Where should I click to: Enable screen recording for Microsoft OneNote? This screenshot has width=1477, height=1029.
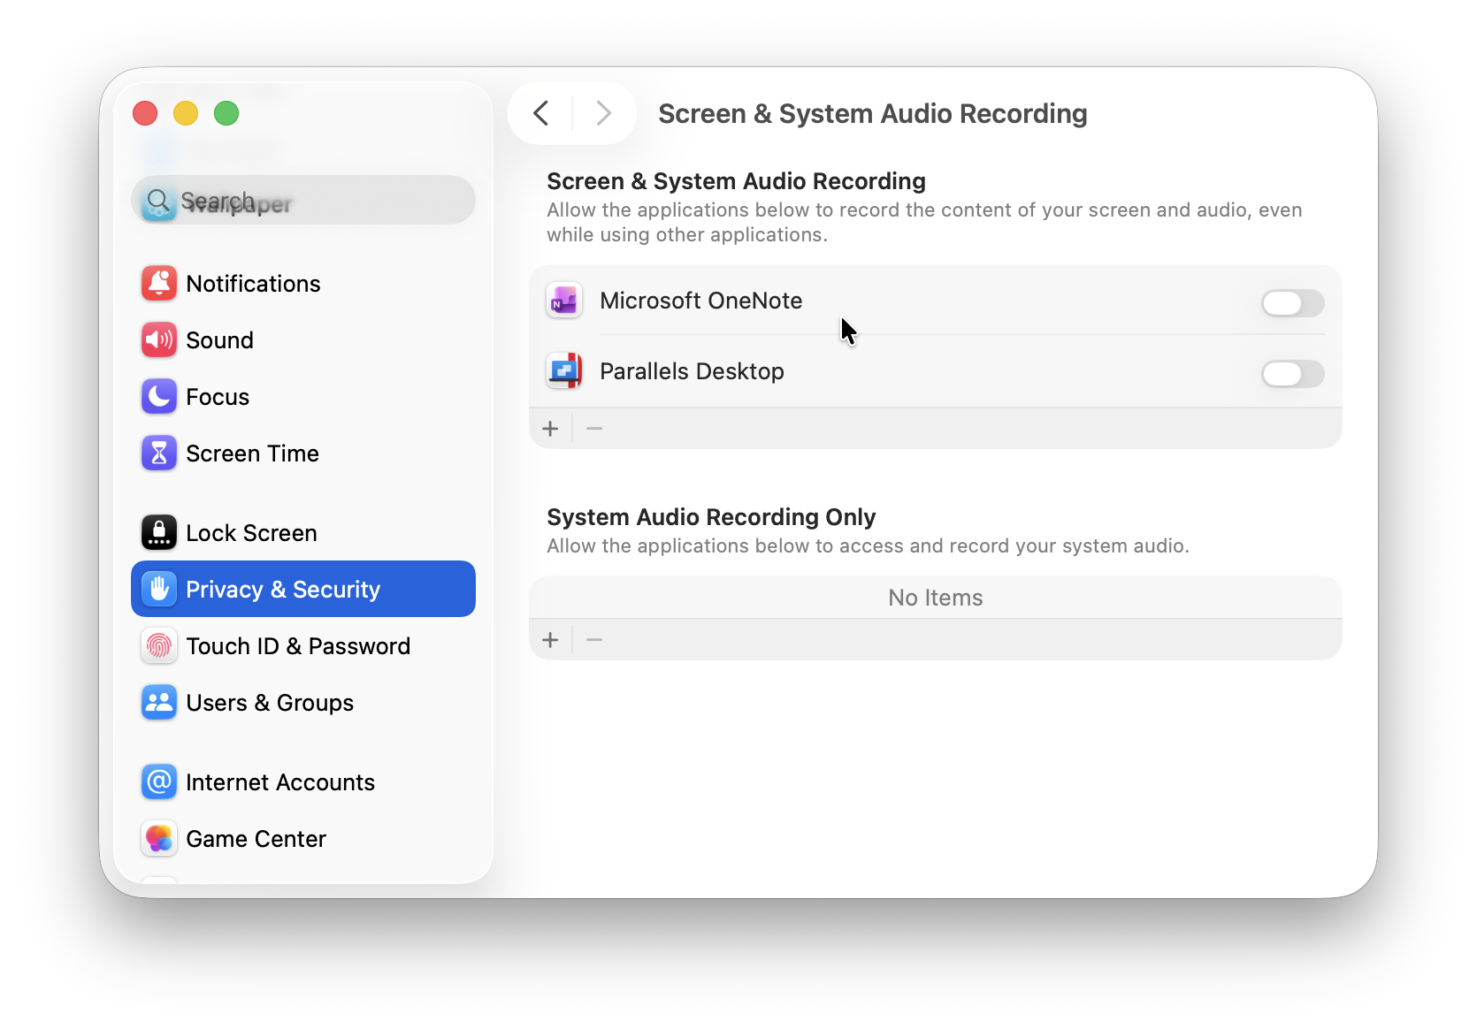(1292, 303)
